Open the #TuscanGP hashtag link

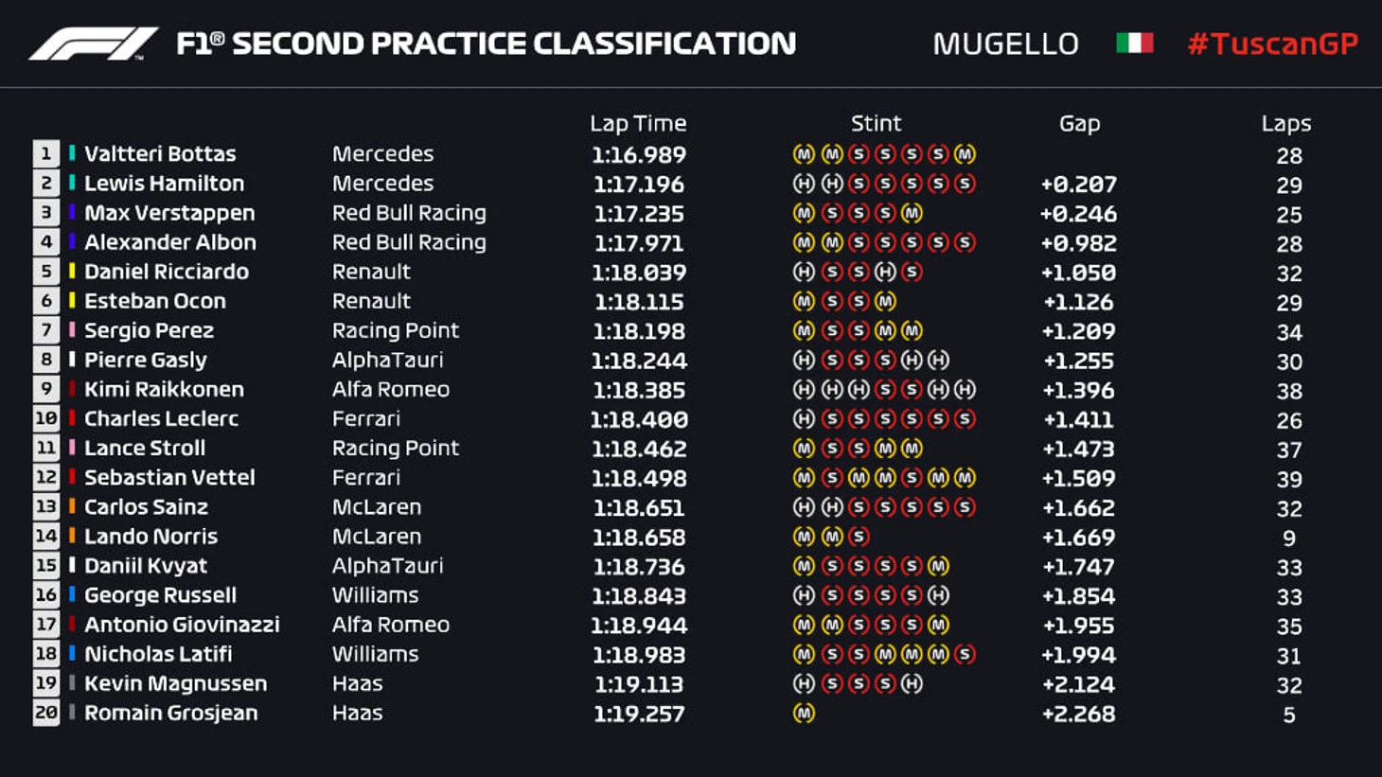coord(1272,44)
